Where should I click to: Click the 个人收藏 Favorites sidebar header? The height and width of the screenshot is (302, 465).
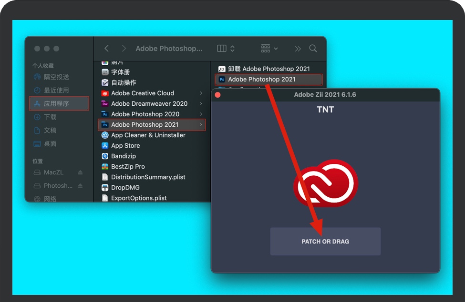[43, 66]
